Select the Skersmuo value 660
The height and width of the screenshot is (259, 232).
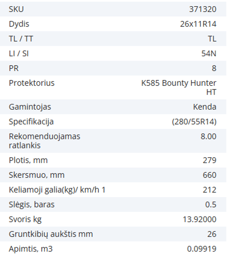[209, 175]
